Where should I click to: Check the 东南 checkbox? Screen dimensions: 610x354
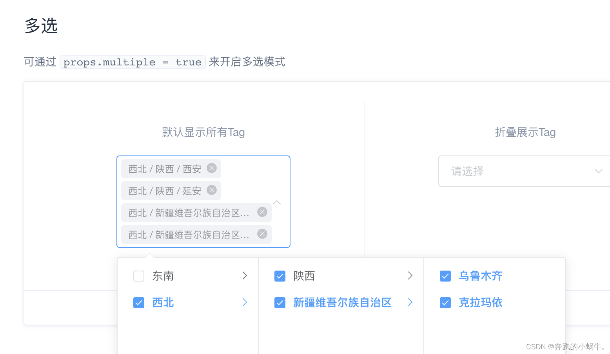139,276
